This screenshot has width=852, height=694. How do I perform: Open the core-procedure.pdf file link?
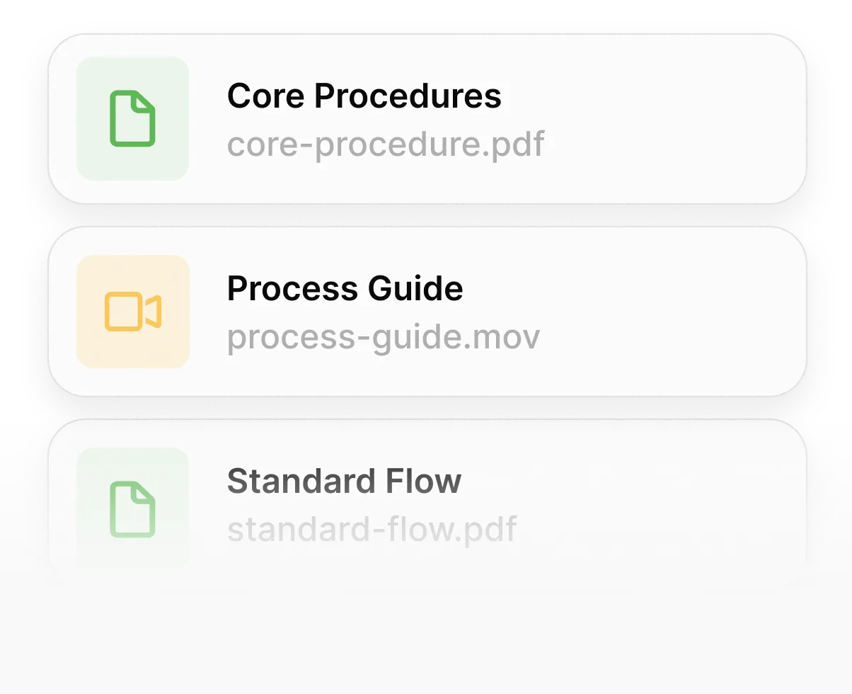click(x=385, y=143)
